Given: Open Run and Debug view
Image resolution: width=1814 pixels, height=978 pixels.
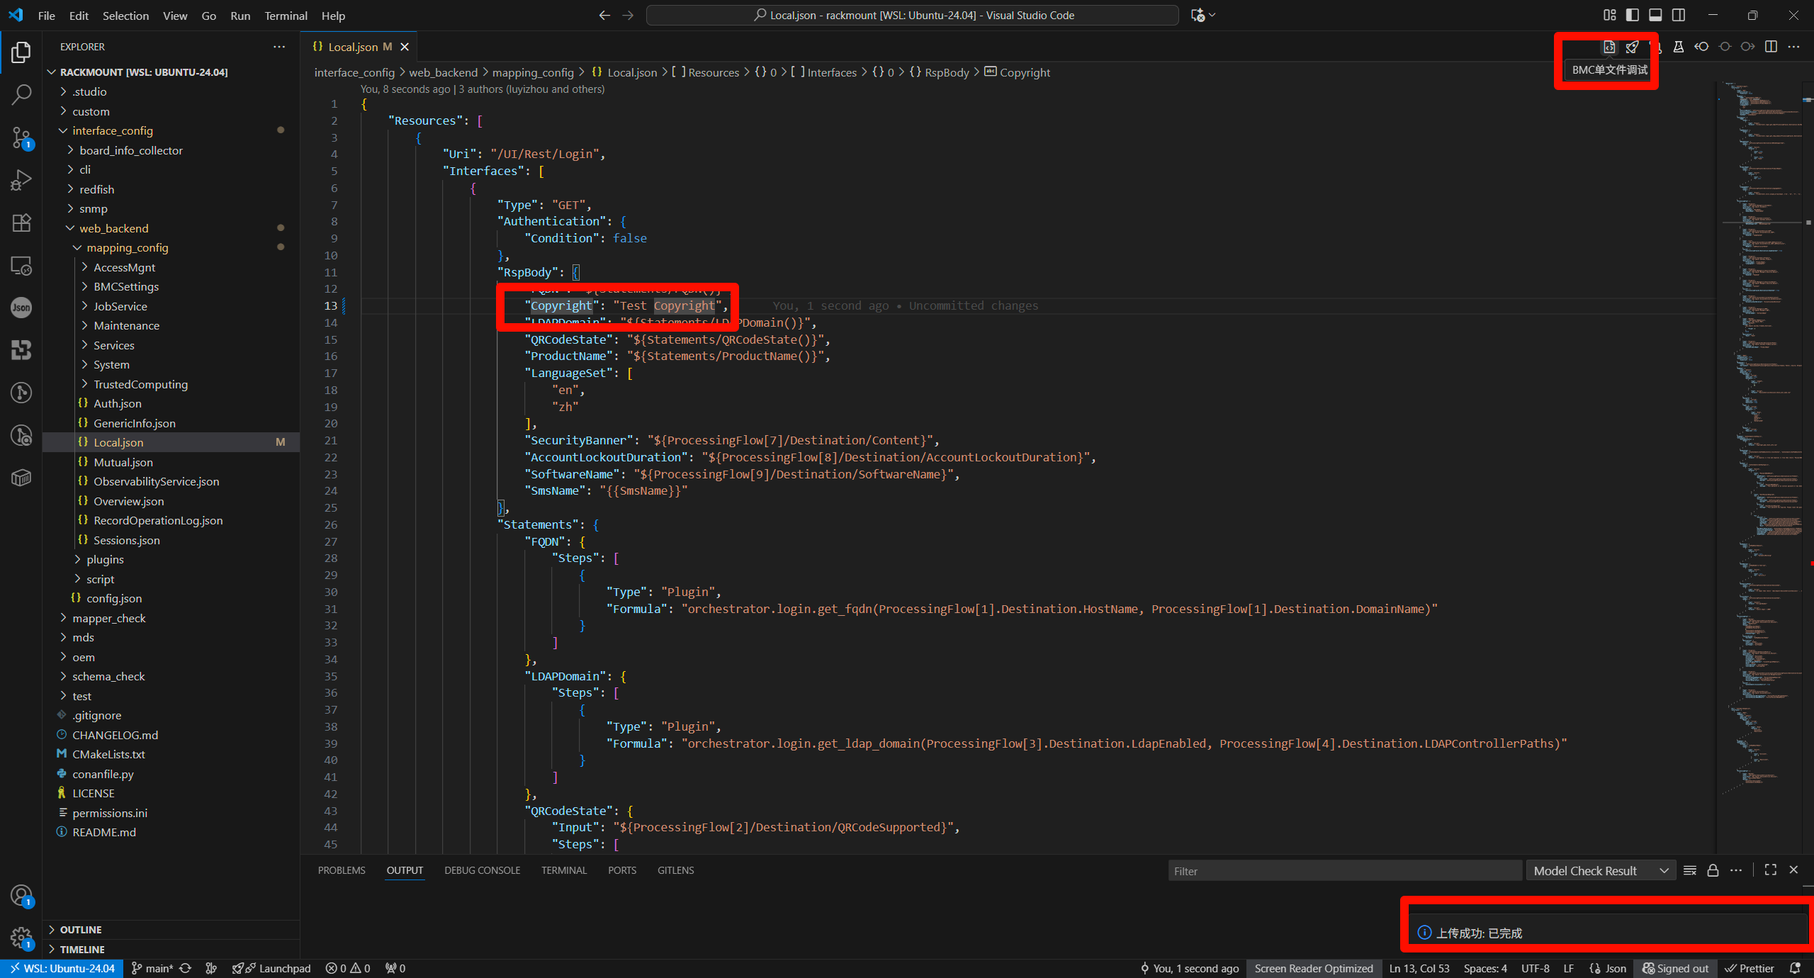Looking at the screenshot, I should (21, 180).
